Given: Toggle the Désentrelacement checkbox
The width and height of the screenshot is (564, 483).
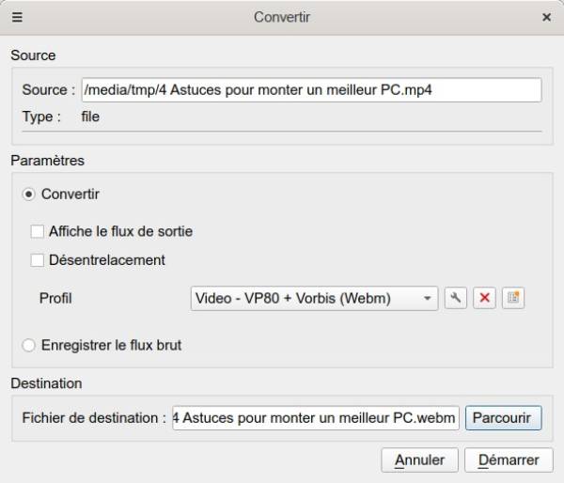Looking at the screenshot, I should coord(38,260).
